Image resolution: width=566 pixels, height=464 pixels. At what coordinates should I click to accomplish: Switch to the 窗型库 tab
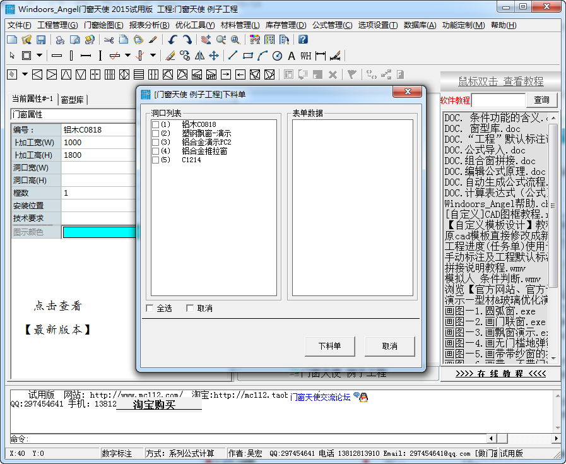(x=72, y=100)
